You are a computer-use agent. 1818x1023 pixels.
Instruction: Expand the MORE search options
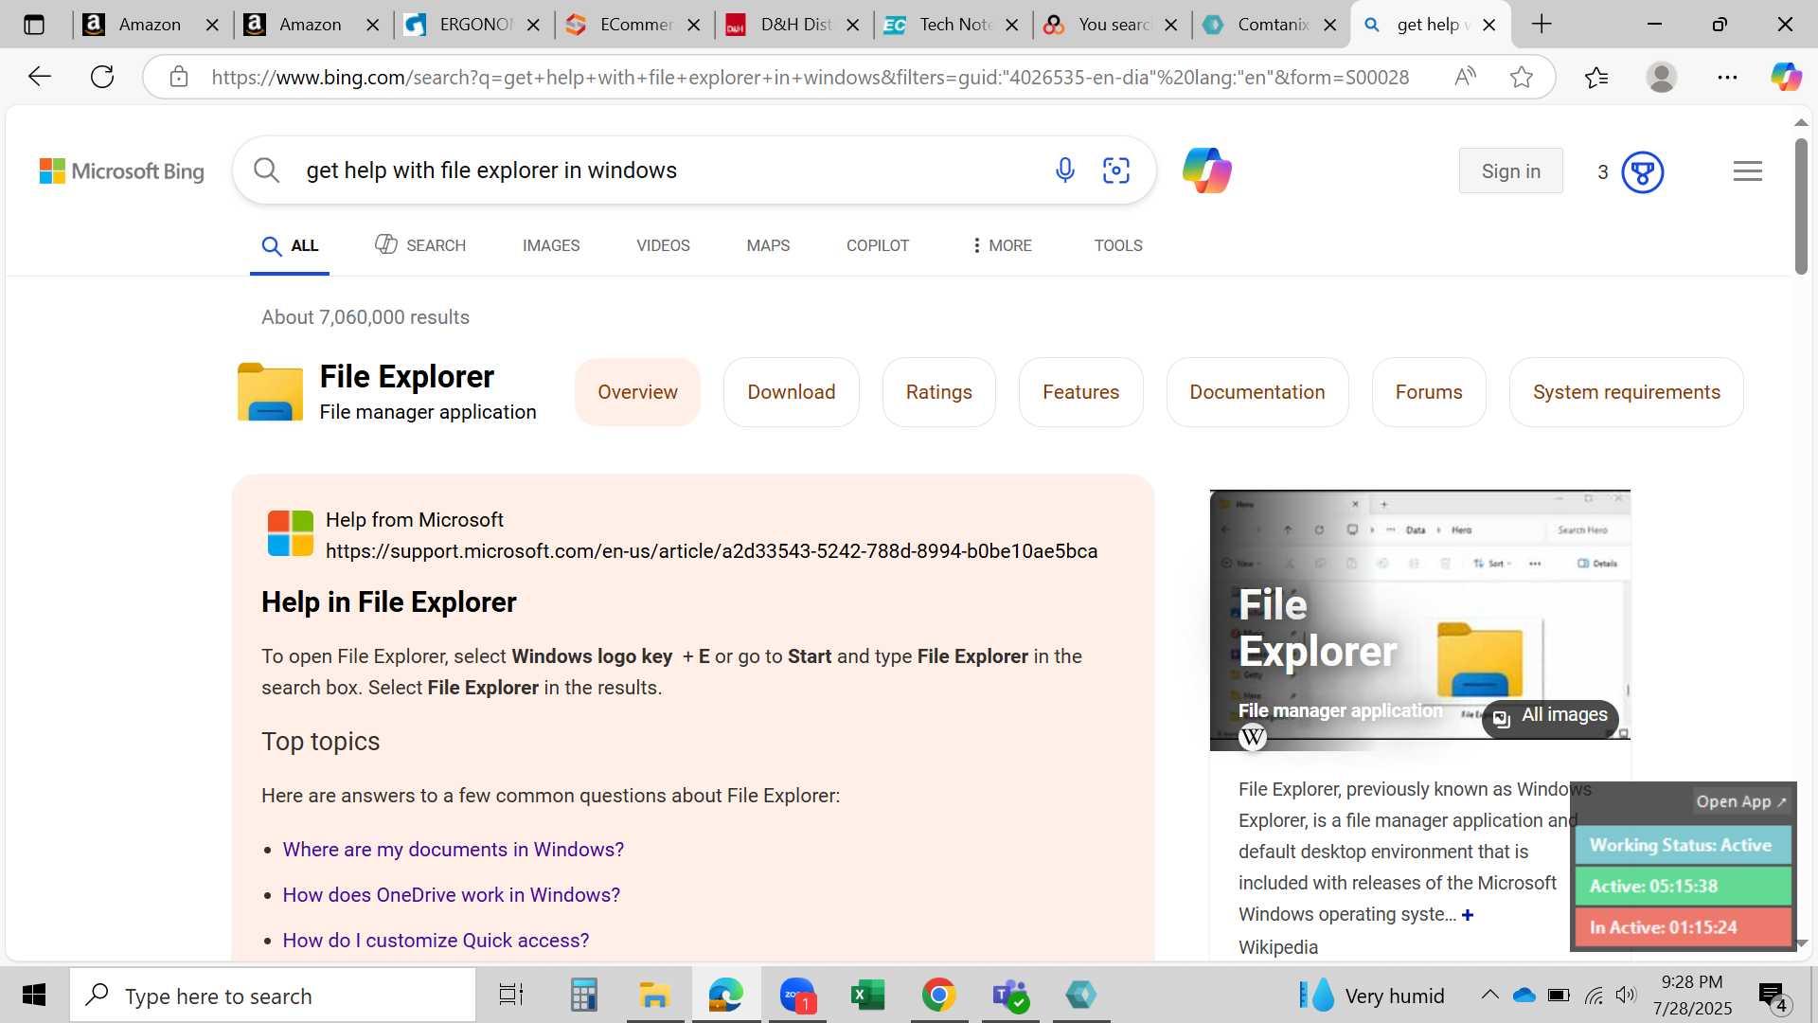click(x=1002, y=245)
